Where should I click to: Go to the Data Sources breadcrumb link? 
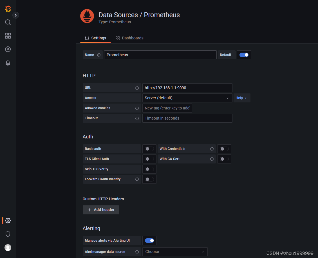118,15
